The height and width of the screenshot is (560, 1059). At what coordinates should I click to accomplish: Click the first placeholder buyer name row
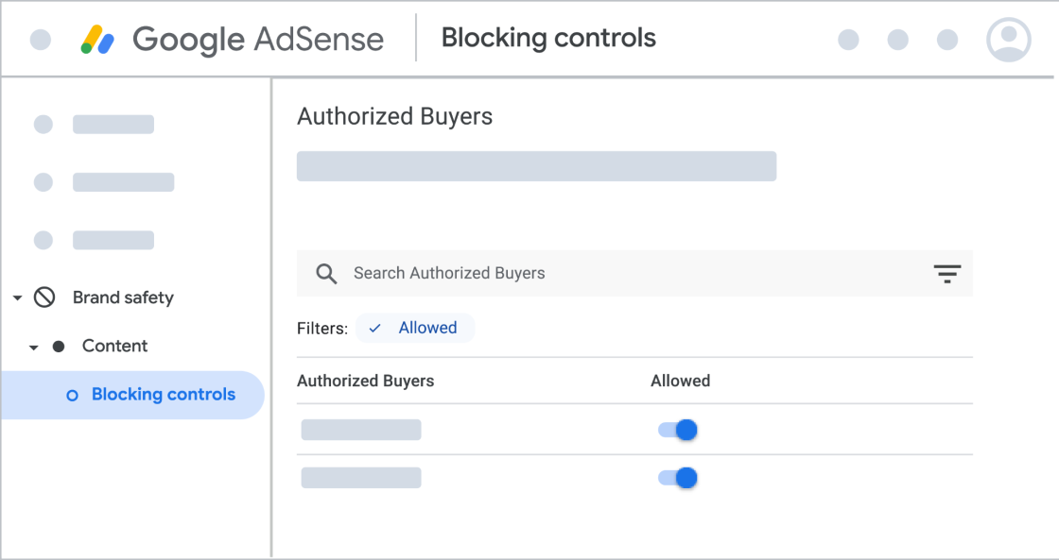pyautogui.click(x=361, y=431)
